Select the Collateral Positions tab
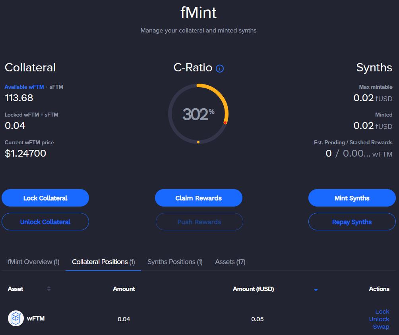 (x=103, y=262)
